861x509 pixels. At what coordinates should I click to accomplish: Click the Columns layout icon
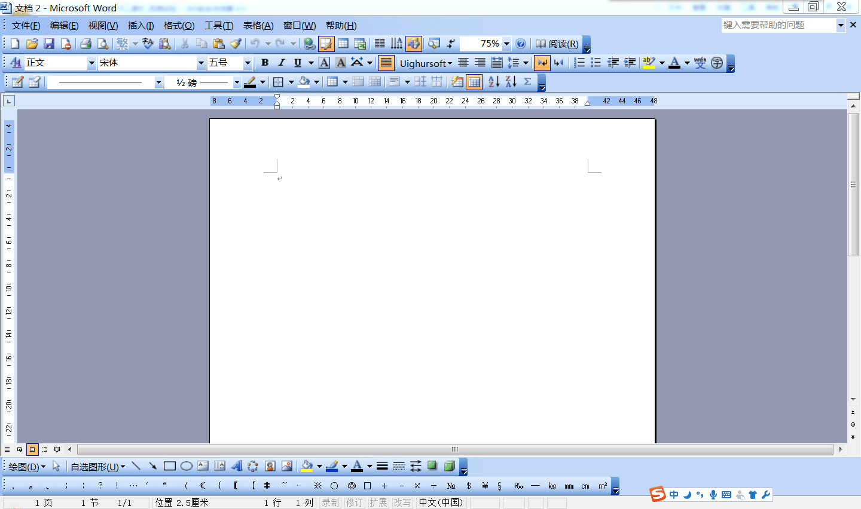click(380, 44)
